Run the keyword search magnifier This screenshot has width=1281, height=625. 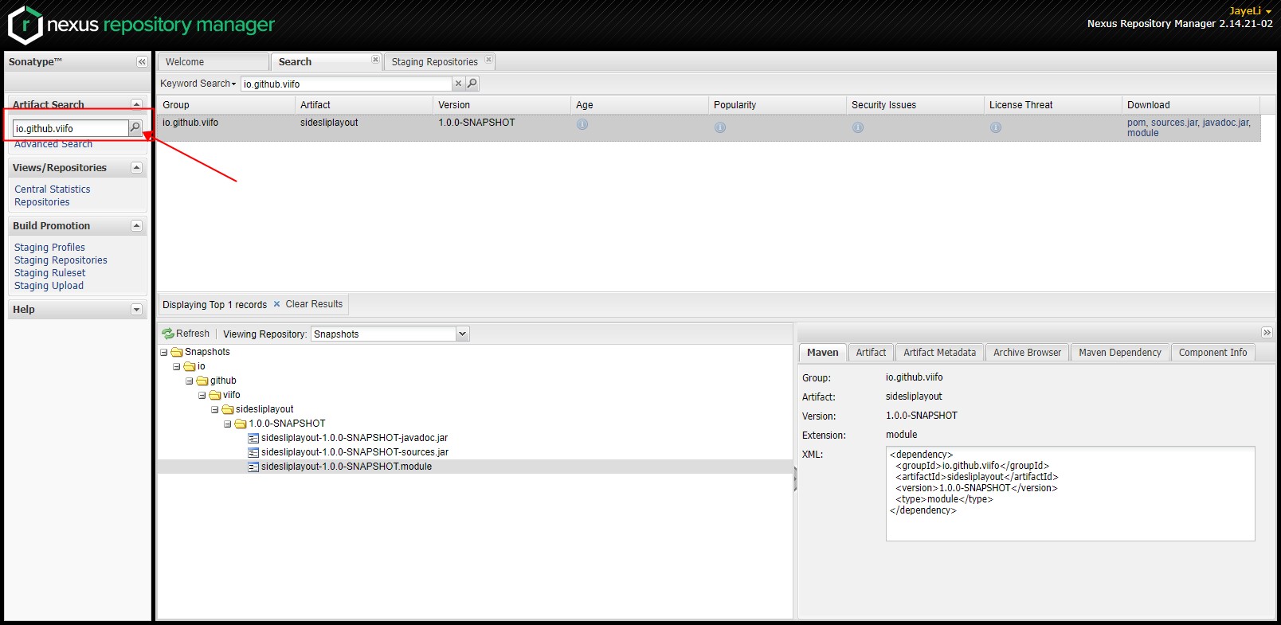click(x=472, y=84)
